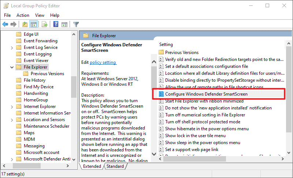Select Event Viewer in the tree
Viewport: 293px width, 178px height.
point(36,61)
